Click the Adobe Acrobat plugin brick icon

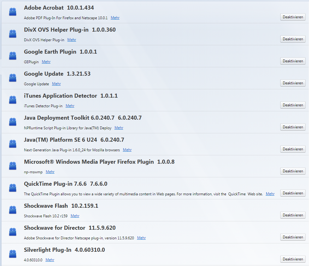(13, 12)
